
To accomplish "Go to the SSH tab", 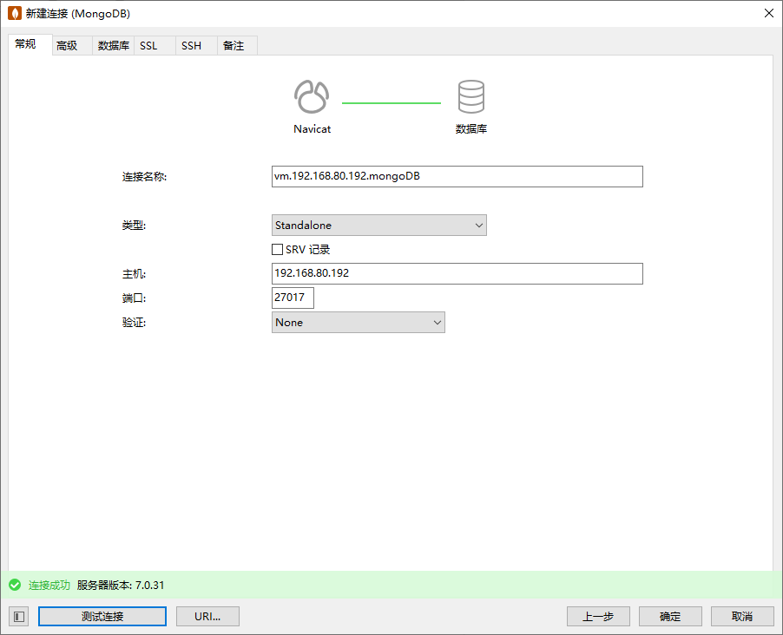I will pos(191,46).
